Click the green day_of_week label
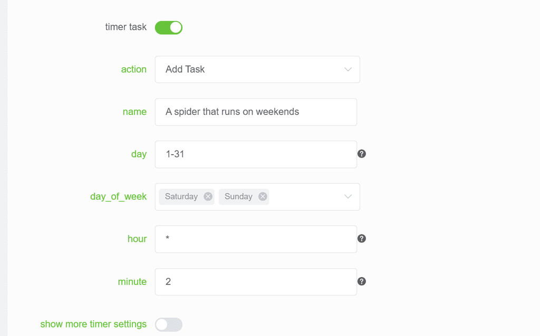540x336 pixels. 118,196
